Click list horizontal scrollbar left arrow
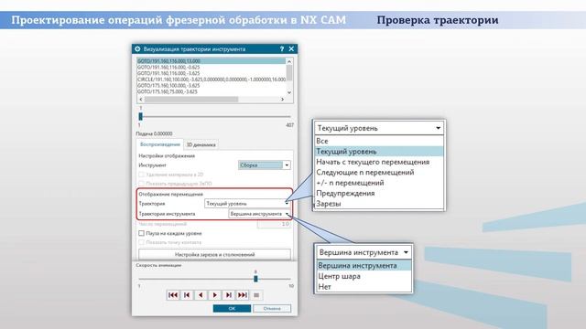Screen dimensions: 586x329 pos(140,100)
